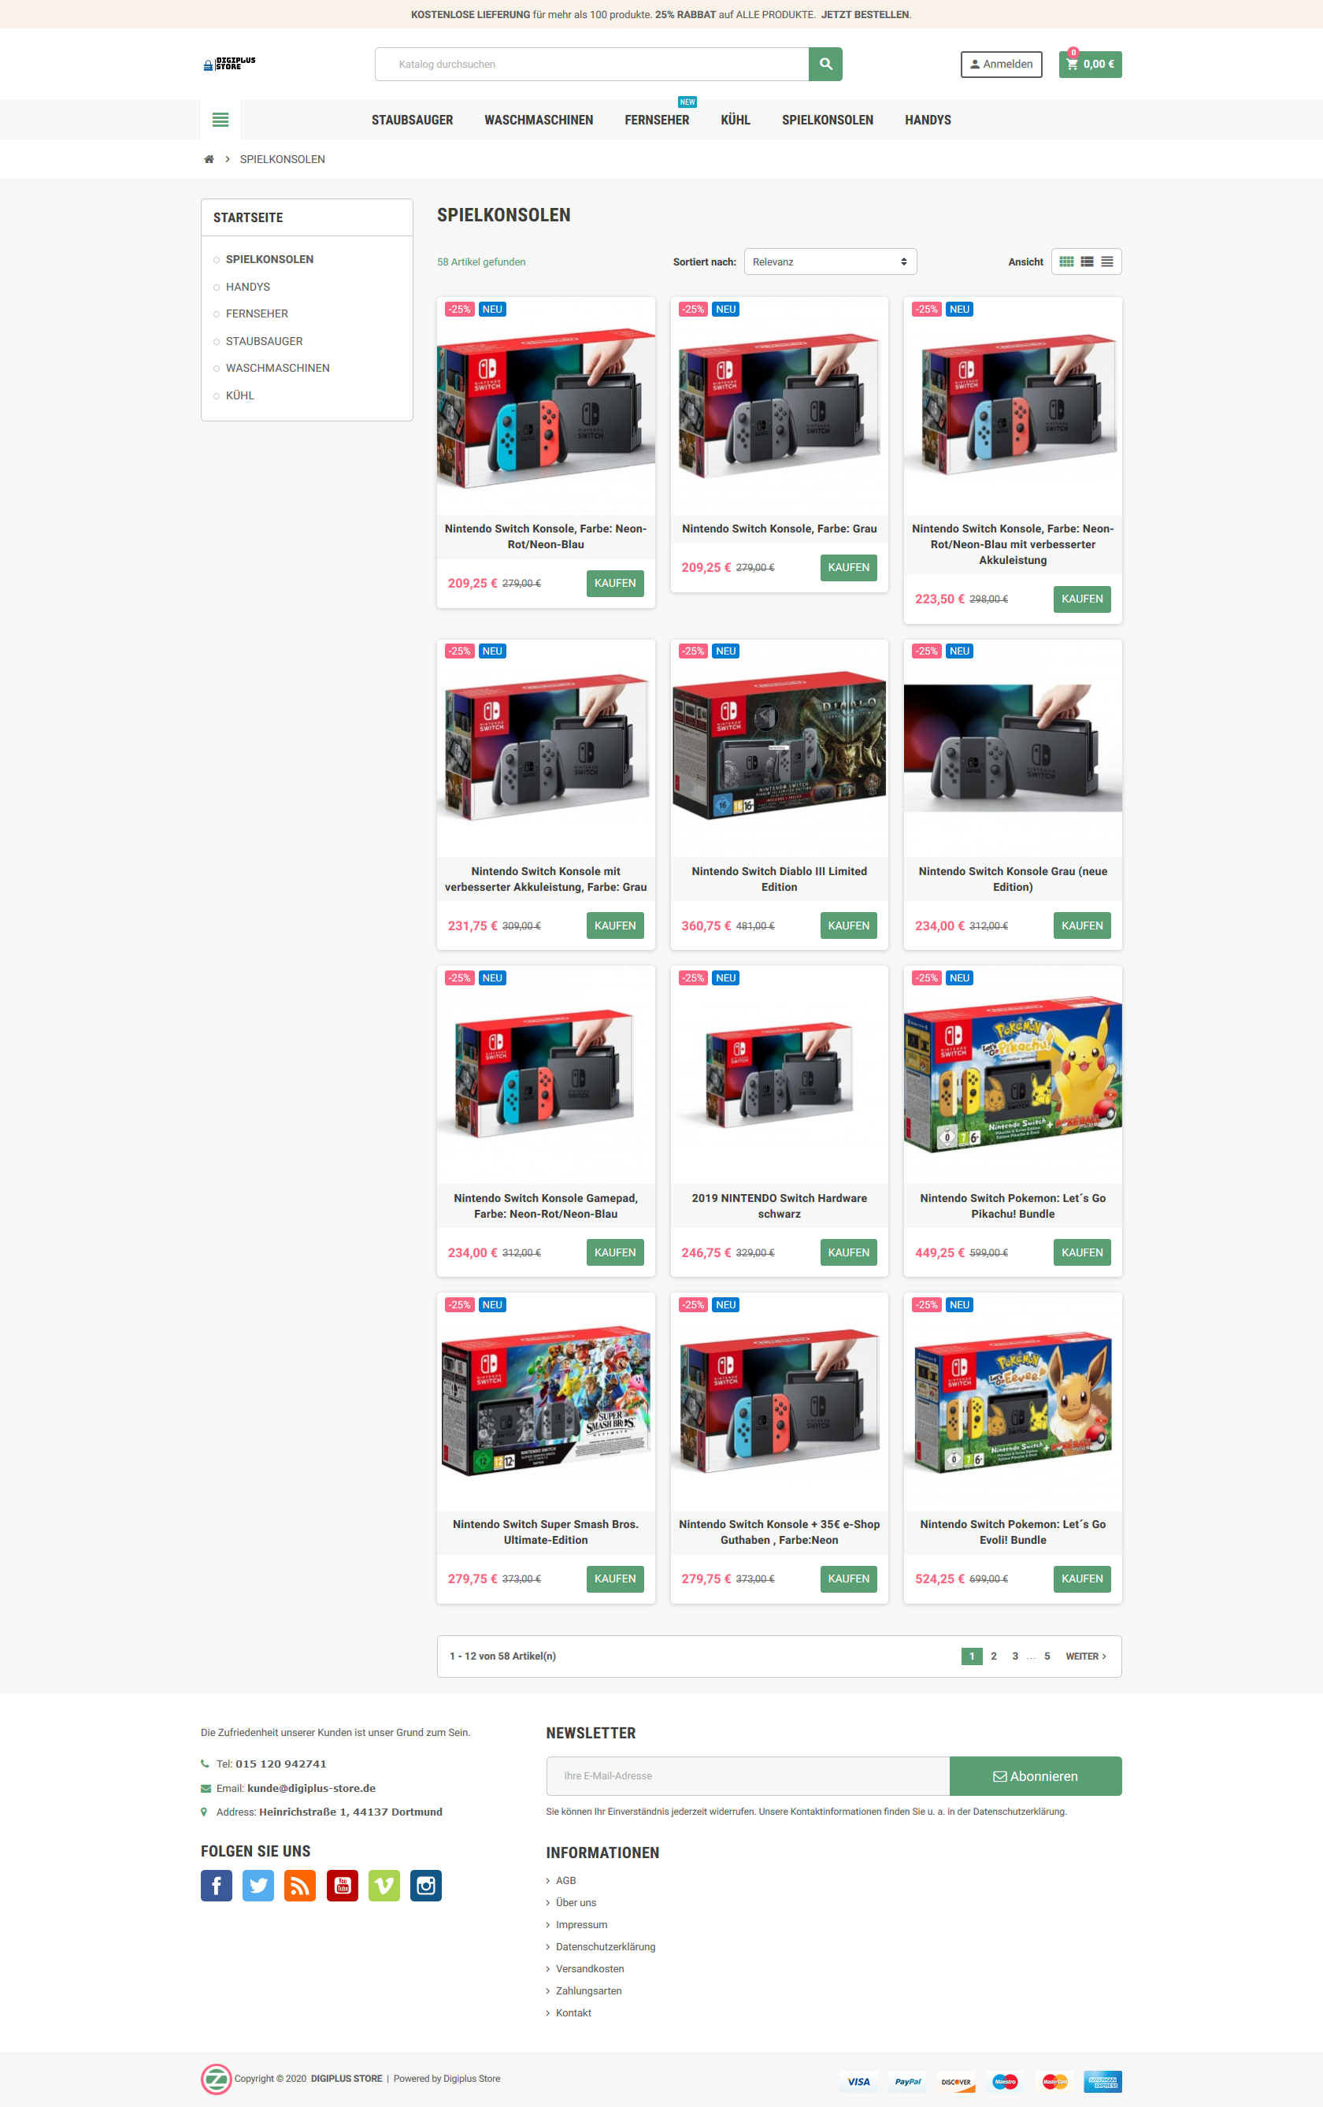Open the RSS feed icon
Screen dimensions: 1323x2107
[x=300, y=1886]
